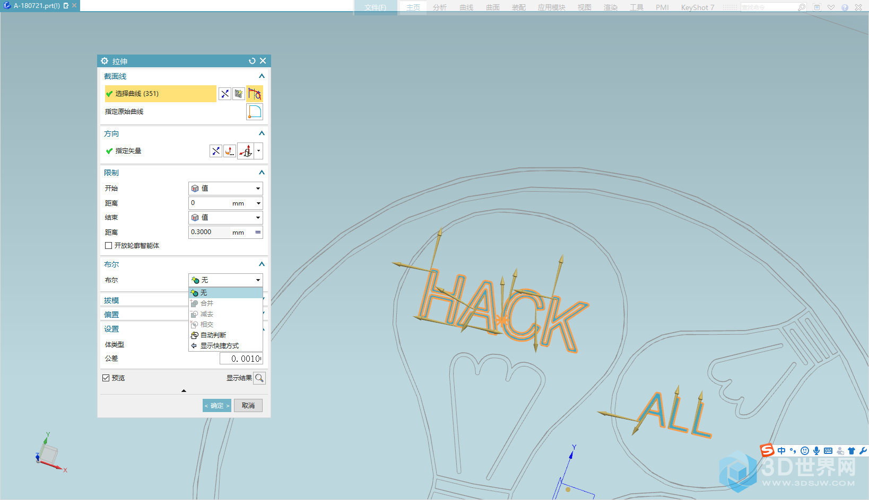Image resolution: width=869 pixels, height=500 pixels.
Task: Click the vector type icon with the red arrow
Action: 246,151
